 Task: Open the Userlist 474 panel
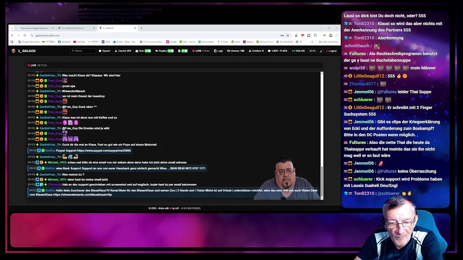[x=123, y=51]
